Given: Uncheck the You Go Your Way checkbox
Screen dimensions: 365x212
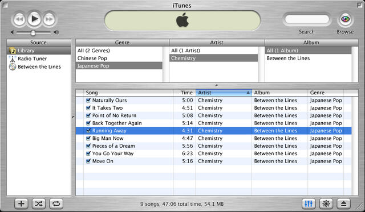Looking at the screenshot, I should click(x=88, y=153).
